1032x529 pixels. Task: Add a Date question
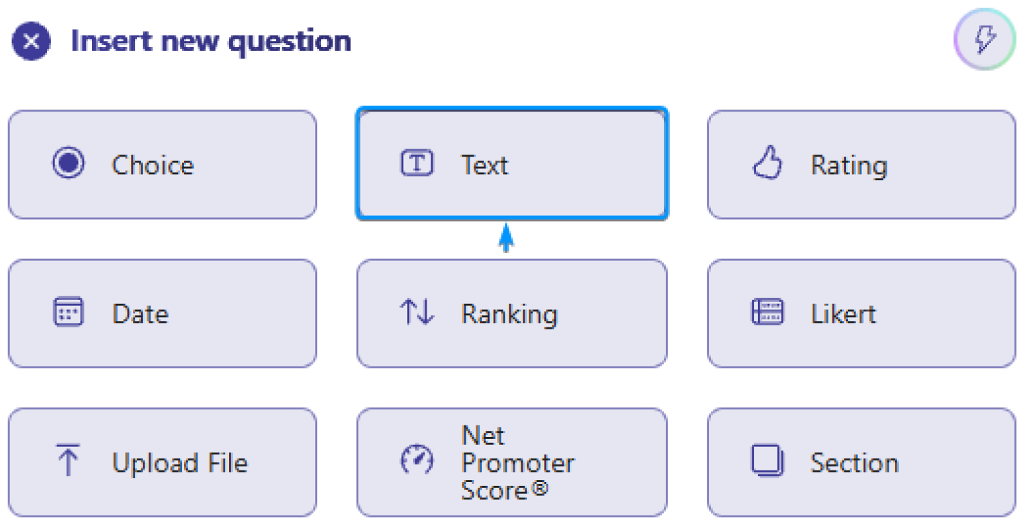coord(161,312)
